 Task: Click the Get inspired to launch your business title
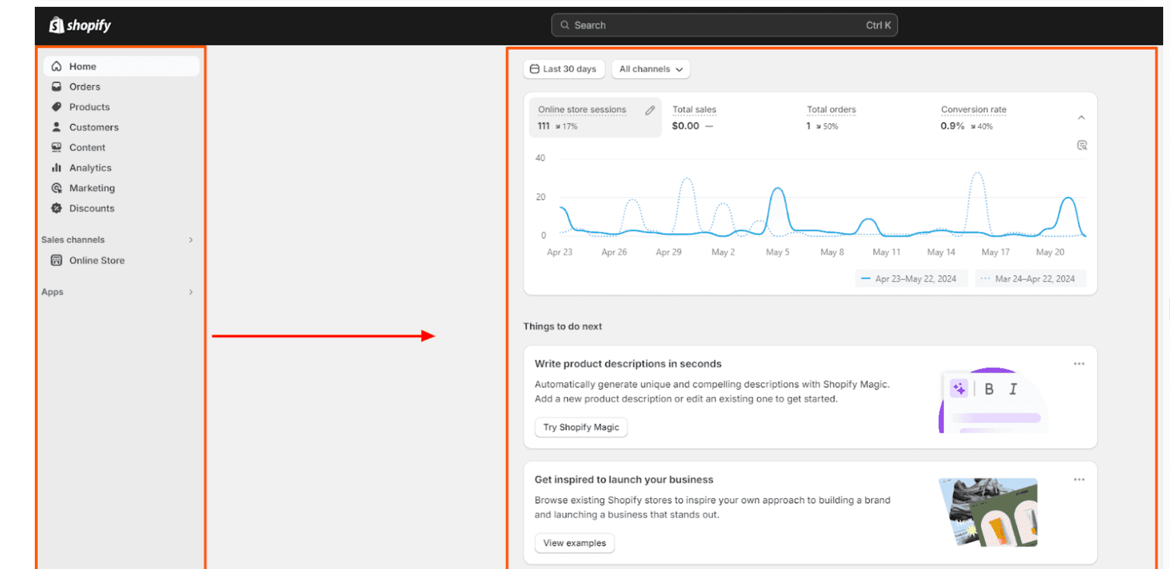pos(624,480)
